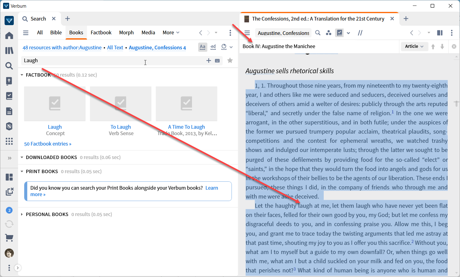This screenshot has height=277, width=460.
Task: Open 50 Factbook entries link
Action: pyautogui.click(x=48, y=144)
